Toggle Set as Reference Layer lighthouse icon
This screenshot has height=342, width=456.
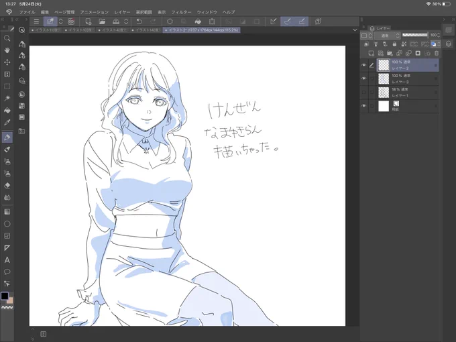pos(376,44)
